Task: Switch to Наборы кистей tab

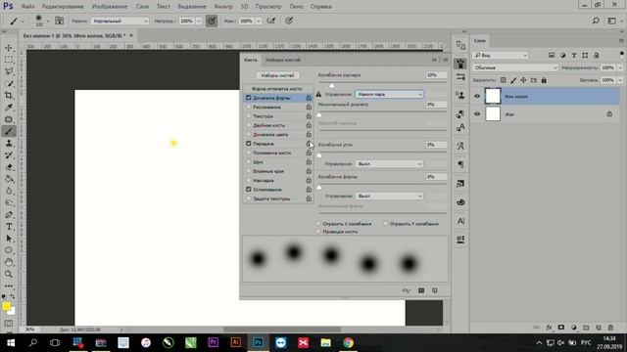Action: point(283,60)
